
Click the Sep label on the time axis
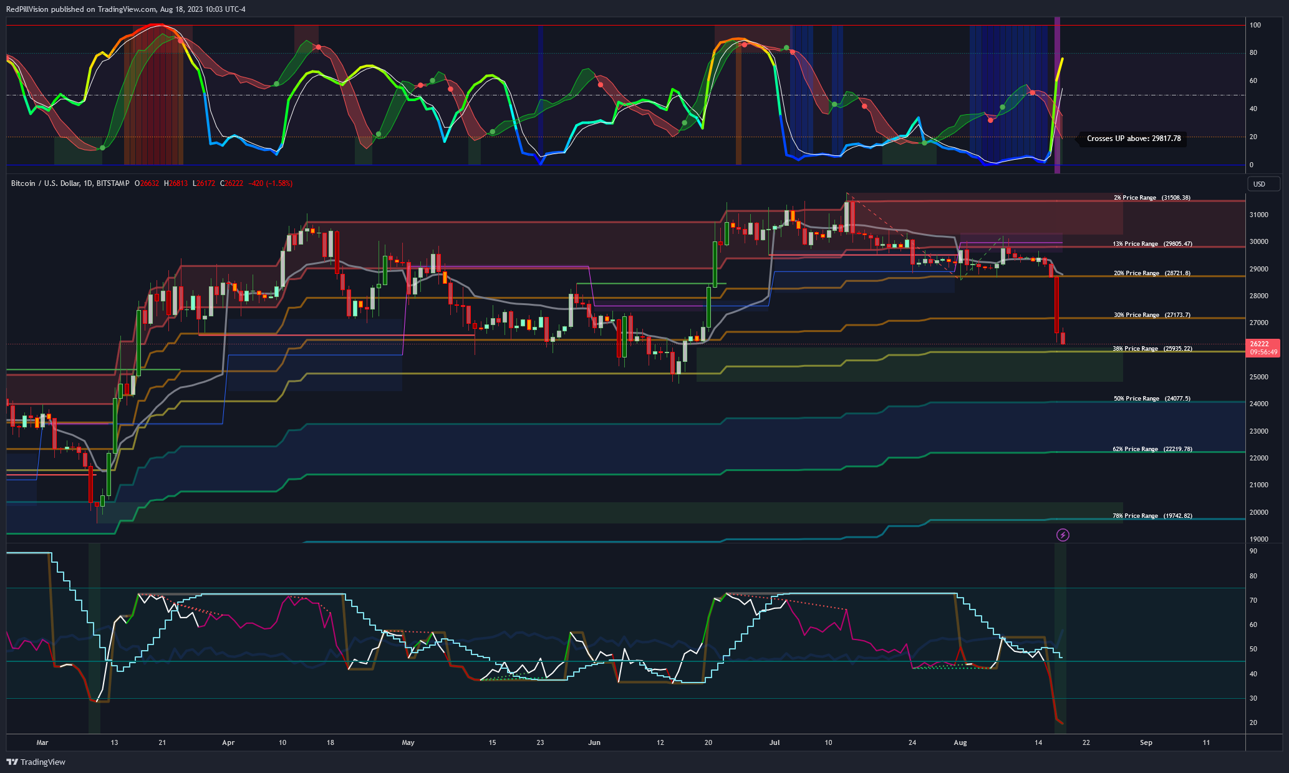click(1146, 742)
